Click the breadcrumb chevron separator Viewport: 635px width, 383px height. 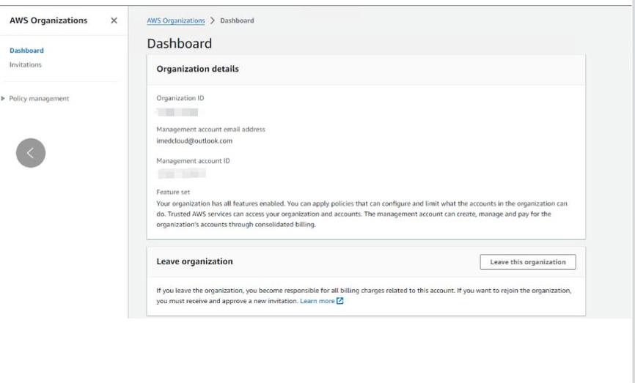tap(213, 21)
